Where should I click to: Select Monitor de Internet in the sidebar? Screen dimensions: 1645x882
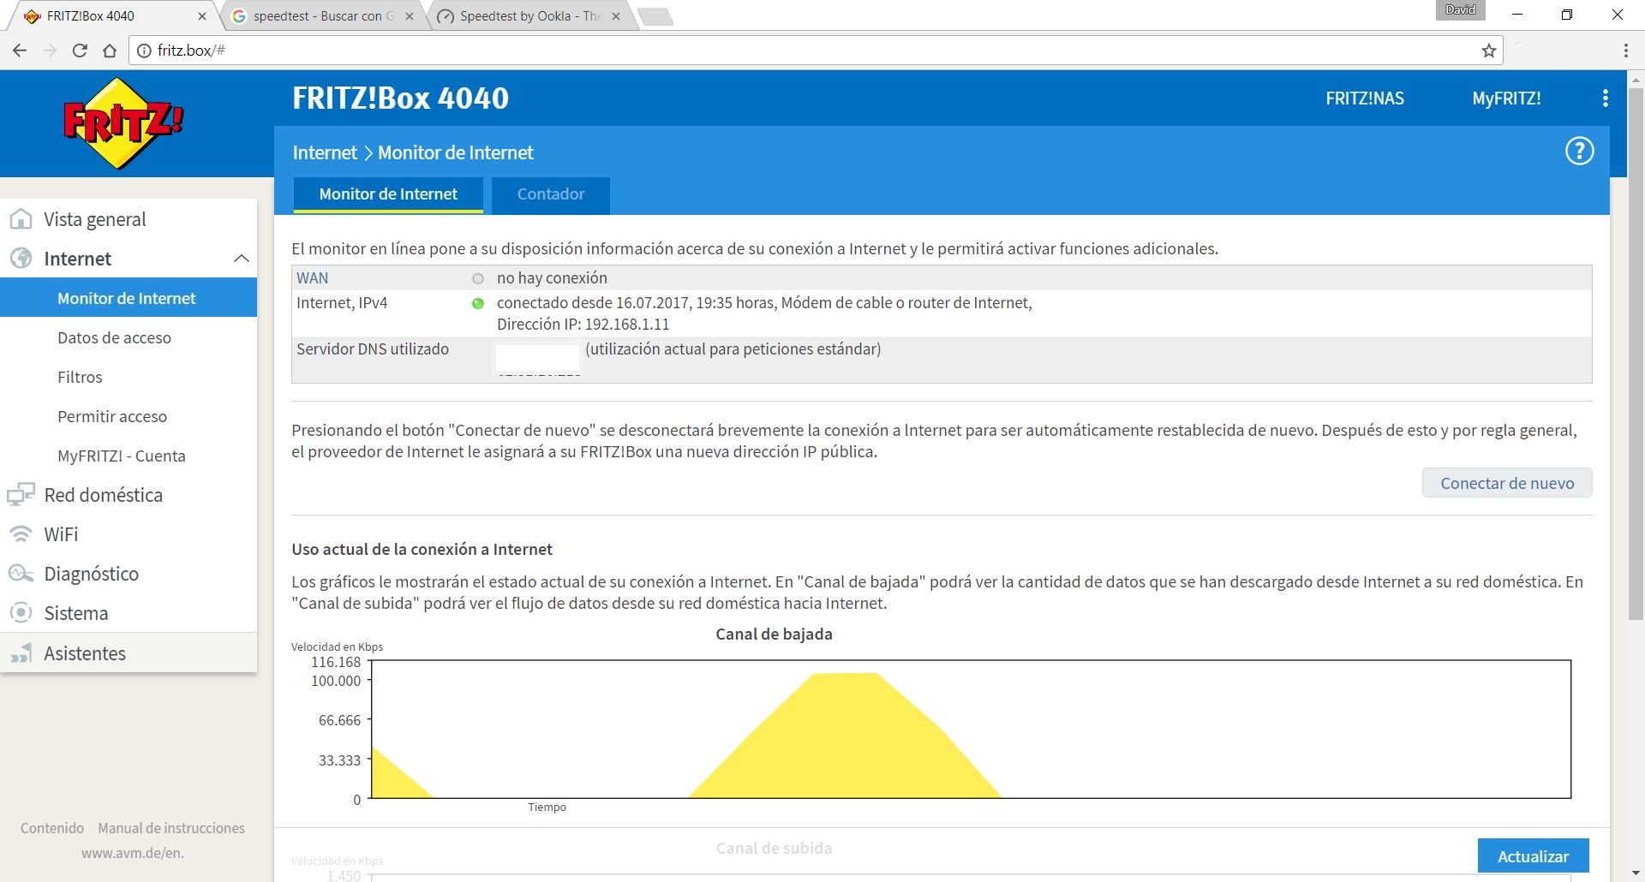pos(126,298)
